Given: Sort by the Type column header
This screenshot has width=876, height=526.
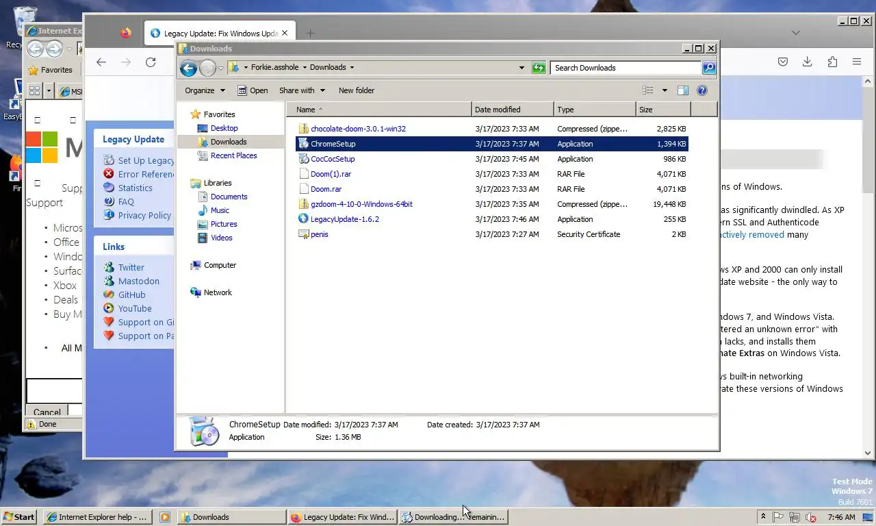Looking at the screenshot, I should click(x=595, y=110).
